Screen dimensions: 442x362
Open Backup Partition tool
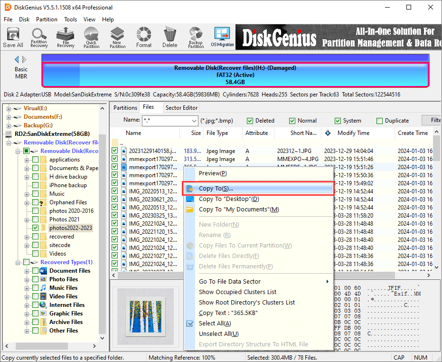[x=196, y=37]
